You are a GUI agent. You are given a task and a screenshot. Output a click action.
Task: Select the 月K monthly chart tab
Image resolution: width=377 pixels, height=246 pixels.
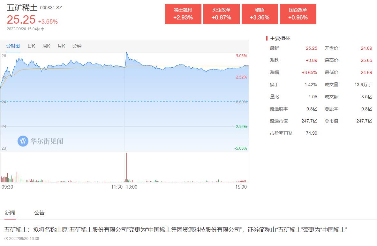(x=61, y=46)
